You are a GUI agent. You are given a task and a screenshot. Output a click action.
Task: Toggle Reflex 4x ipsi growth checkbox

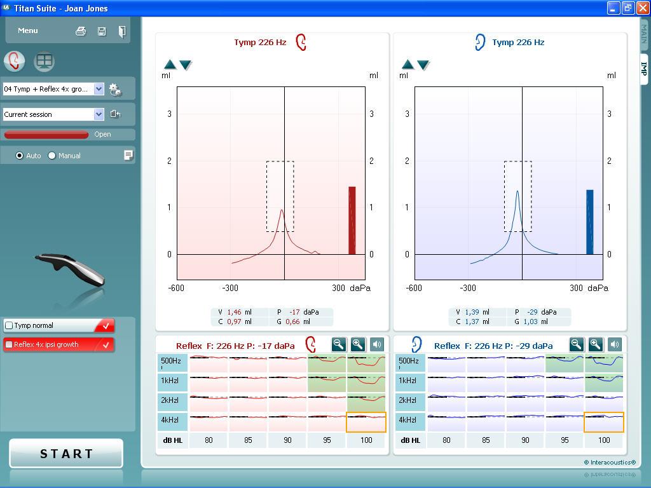(x=9, y=344)
